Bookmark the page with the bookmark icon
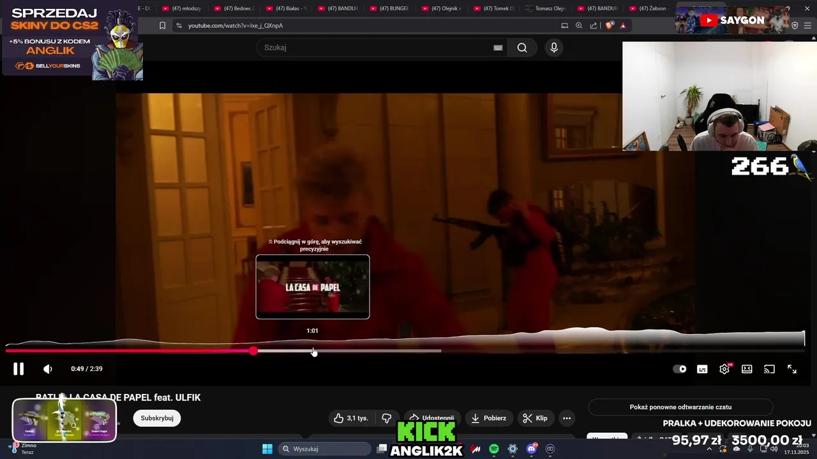The height and width of the screenshot is (459, 817). click(162, 25)
